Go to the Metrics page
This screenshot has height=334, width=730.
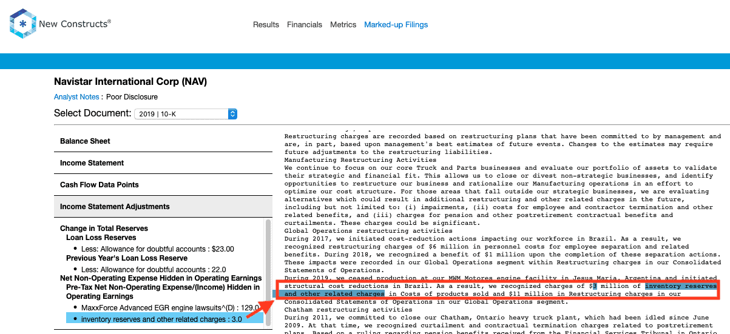click(x=343, y=25)
